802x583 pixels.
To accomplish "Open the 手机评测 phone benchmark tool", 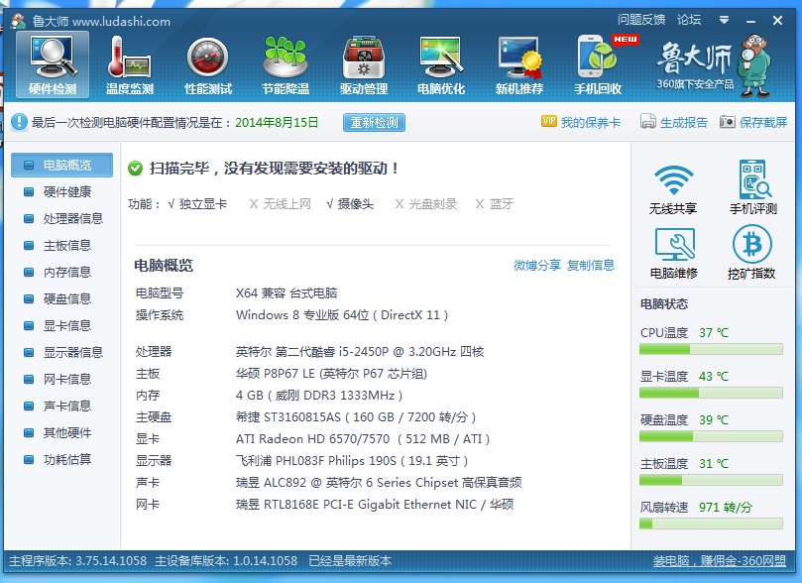I will click(x=752, y=187).
